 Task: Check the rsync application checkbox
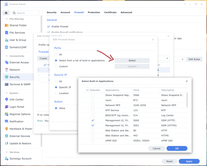(93, 100)
